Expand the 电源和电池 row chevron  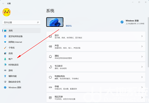pos(142,77)
